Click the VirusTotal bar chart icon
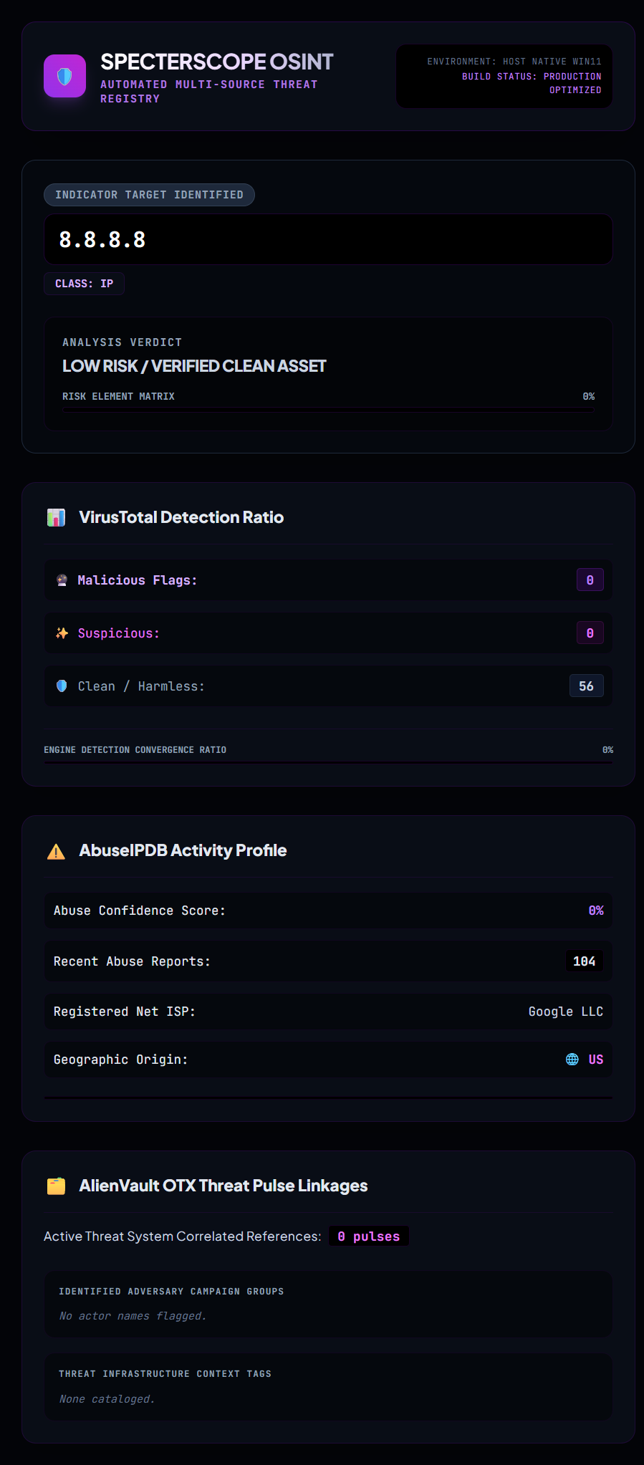This screenshot has height=1465, width=644. point(56,517)
